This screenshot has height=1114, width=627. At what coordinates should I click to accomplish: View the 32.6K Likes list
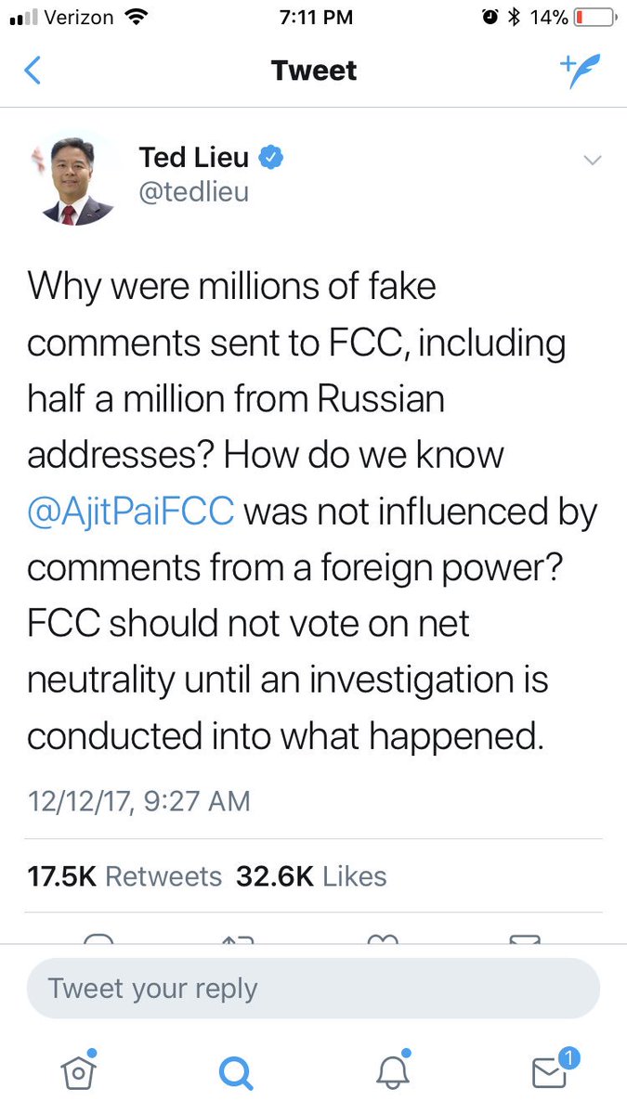311,876
